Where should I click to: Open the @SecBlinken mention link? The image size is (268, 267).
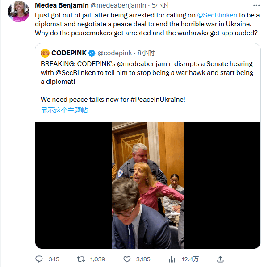click(x=217, y=15)
